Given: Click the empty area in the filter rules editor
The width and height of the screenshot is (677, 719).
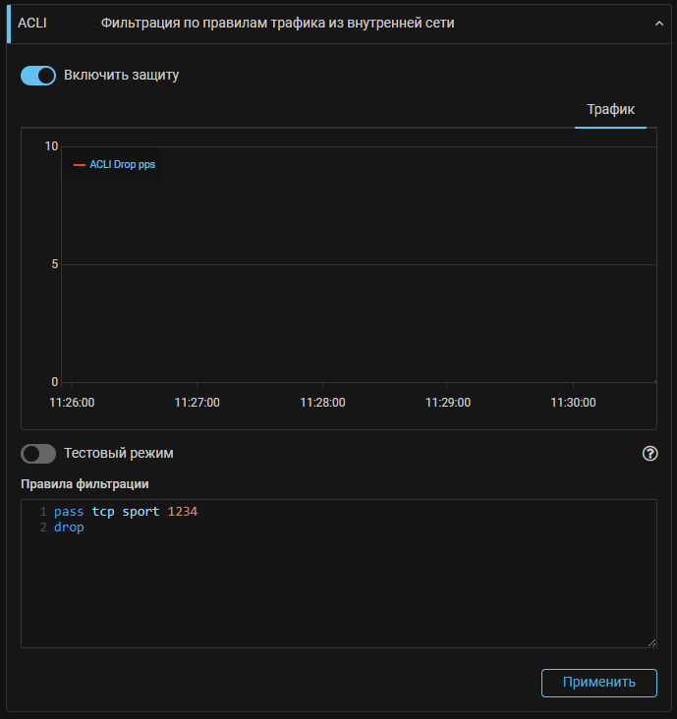Looking at the screenshot, I should tap(338, 589).
